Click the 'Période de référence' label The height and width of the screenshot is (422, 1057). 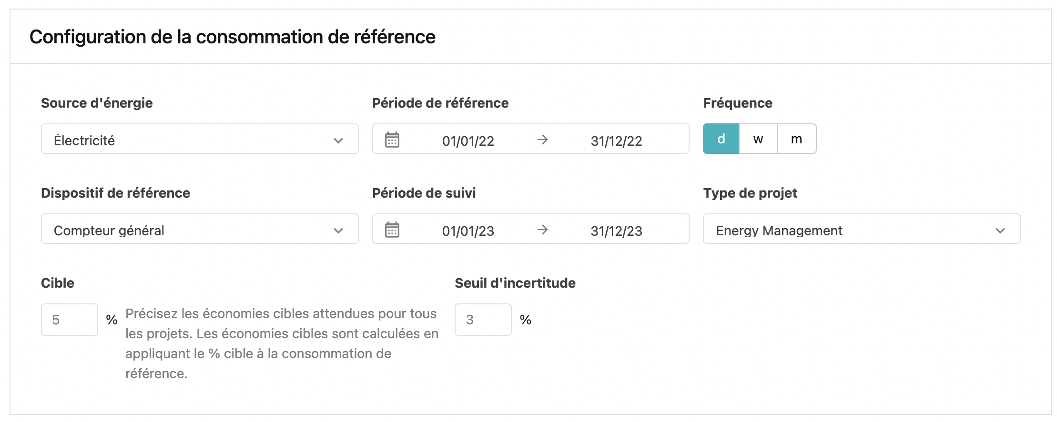point(440,103)
